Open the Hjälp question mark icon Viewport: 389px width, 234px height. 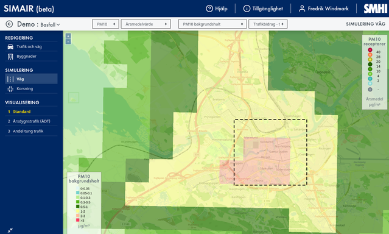[209, 9]
